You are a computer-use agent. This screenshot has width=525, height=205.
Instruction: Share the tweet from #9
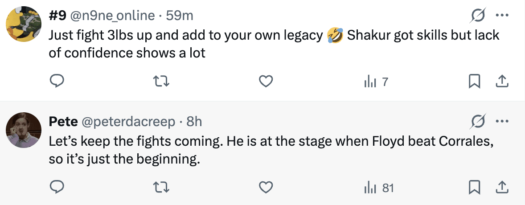[x=502, y=82]
